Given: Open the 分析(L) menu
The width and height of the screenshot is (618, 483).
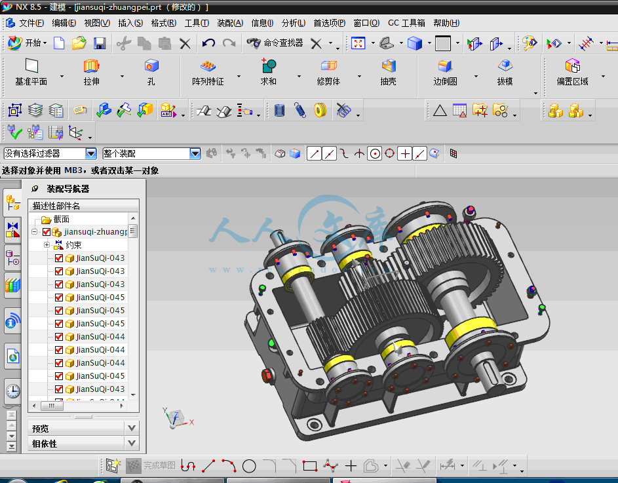Looking at the screenshot, I should [x=293, y=23].
